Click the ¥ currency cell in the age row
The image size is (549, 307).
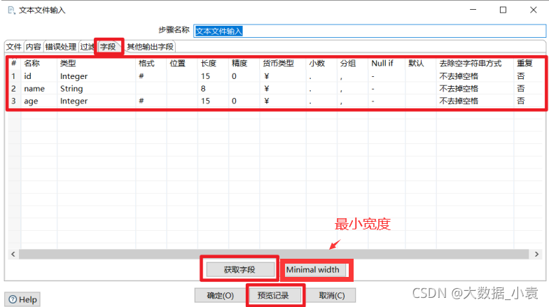[283, 101]
